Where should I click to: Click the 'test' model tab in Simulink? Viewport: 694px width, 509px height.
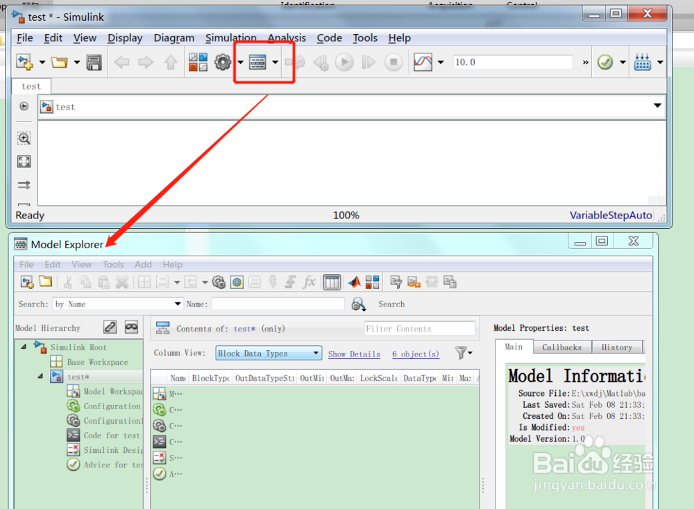pos(31,86)
